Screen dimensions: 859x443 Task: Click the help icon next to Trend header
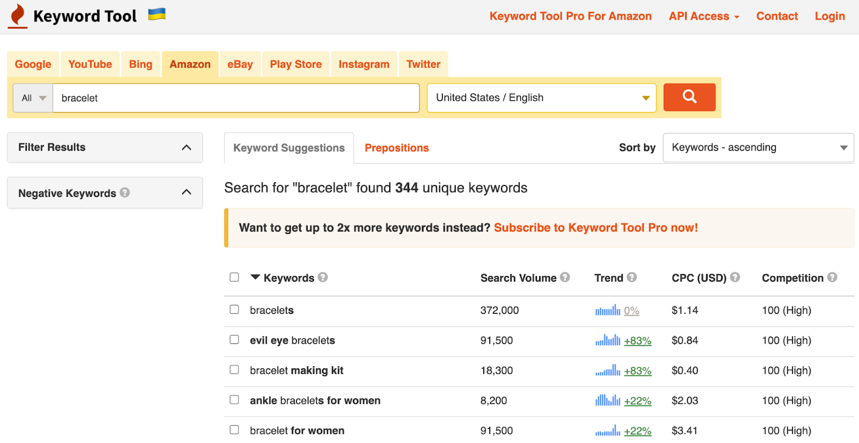pyautogui.click(x=632, y=277)
